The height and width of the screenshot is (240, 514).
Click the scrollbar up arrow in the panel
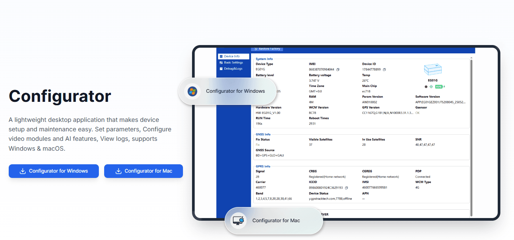[471, 58]
